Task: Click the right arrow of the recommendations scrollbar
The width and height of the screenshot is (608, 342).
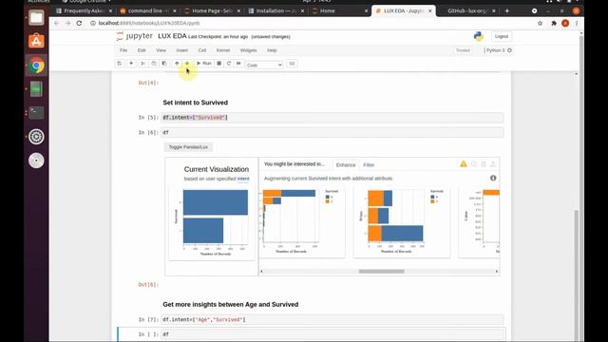Action: point(497,272)
